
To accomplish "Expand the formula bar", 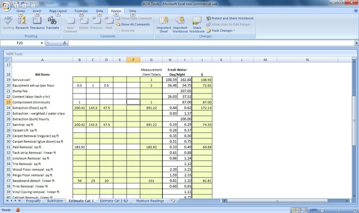I will (x=356, y=43).
